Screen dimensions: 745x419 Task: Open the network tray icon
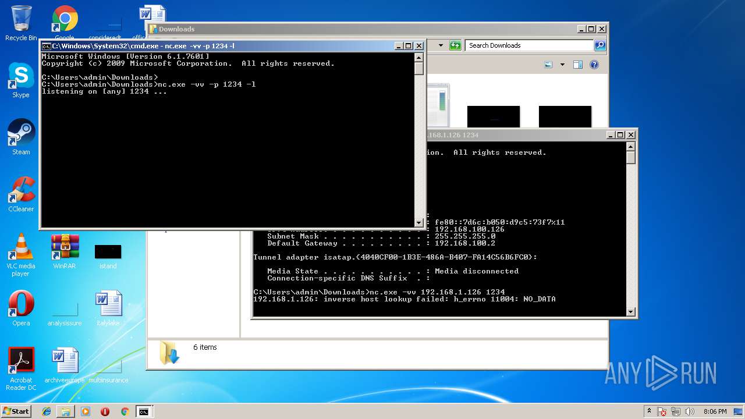click(x=676, y=411)
